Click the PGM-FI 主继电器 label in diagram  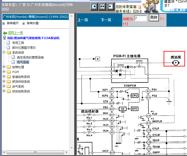[x=127, y=56]
